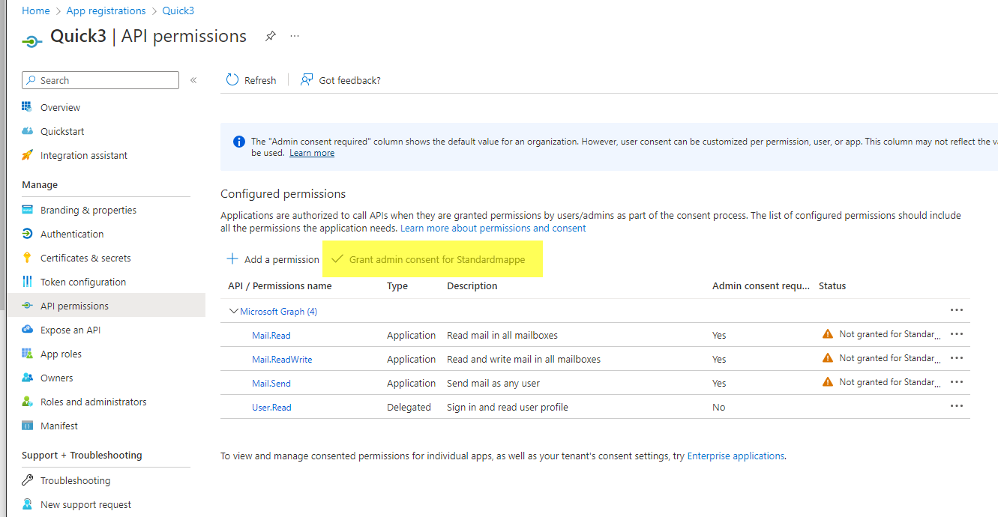Click the Owners people icon
The image size is (998, 517).
click(27, 378)
